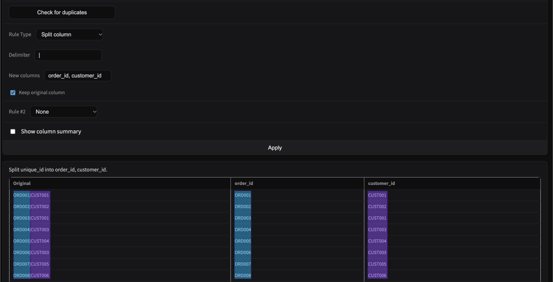
Task: Select the Original column header
Action: (120, 183)
